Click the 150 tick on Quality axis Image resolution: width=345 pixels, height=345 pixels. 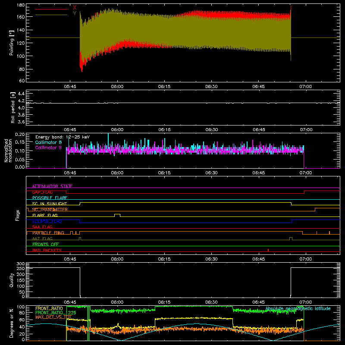click(21, 280)
